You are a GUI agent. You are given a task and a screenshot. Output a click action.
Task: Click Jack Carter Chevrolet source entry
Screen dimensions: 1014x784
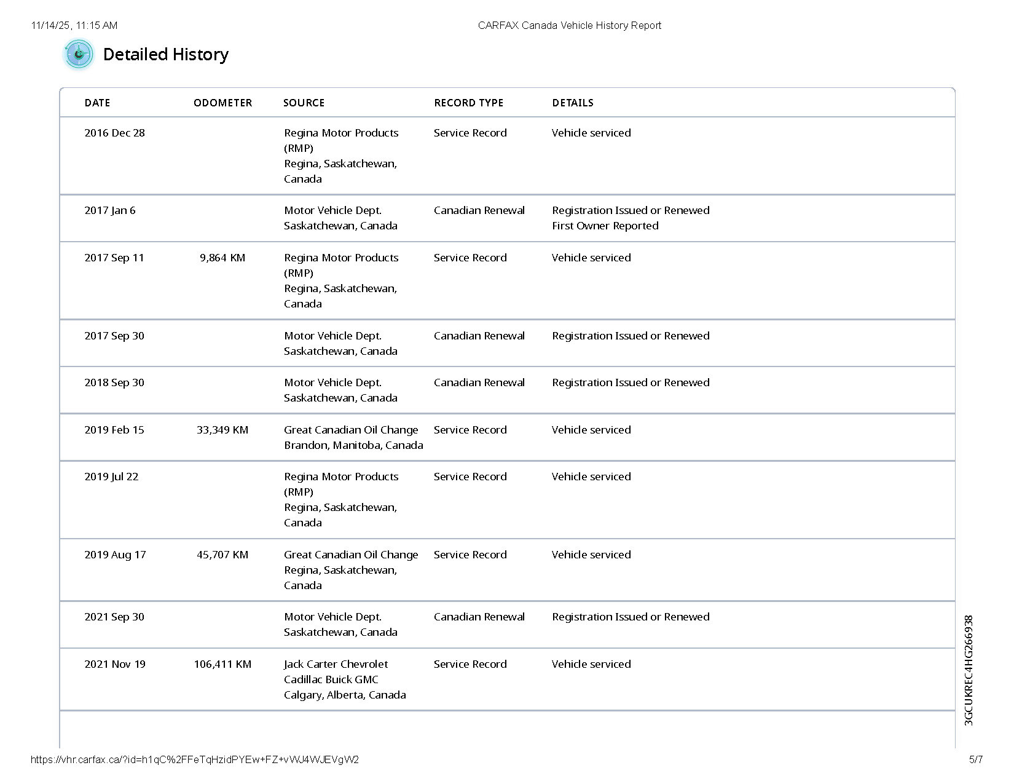click(336, 664)
